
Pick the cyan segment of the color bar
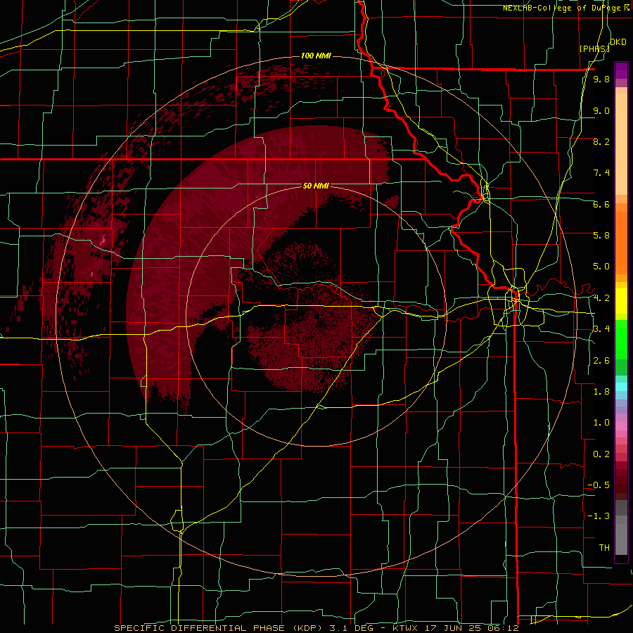tap(621, 386)
